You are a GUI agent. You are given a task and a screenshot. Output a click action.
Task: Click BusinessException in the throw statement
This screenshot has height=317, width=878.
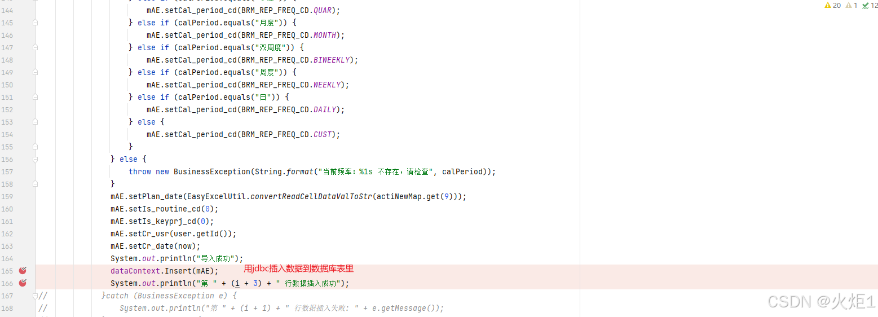coord(211,171)
